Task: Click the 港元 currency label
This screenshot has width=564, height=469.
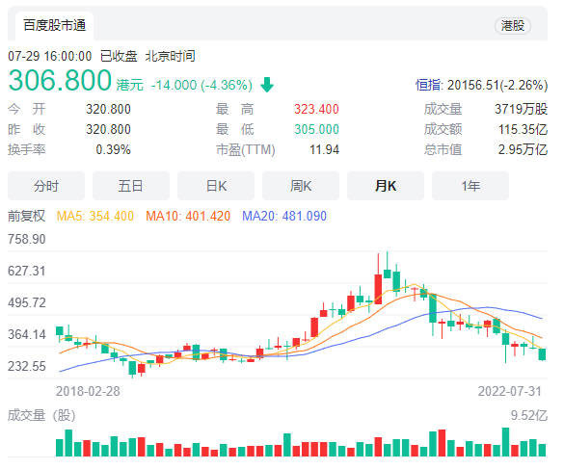Action: [x=130, y=85]
